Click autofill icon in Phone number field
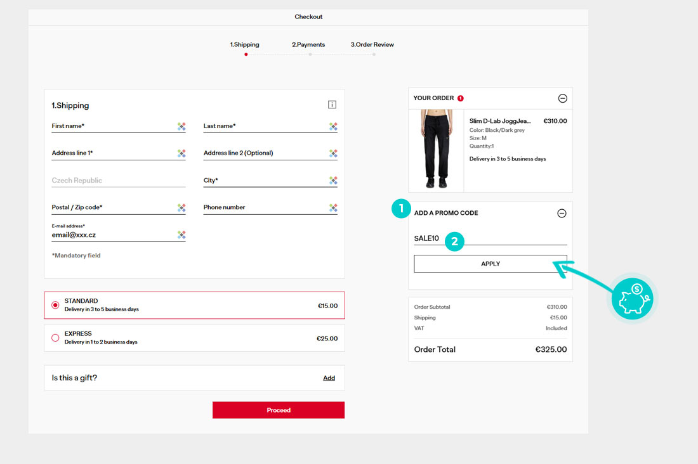The image size is (698, 464). point(333,208)
